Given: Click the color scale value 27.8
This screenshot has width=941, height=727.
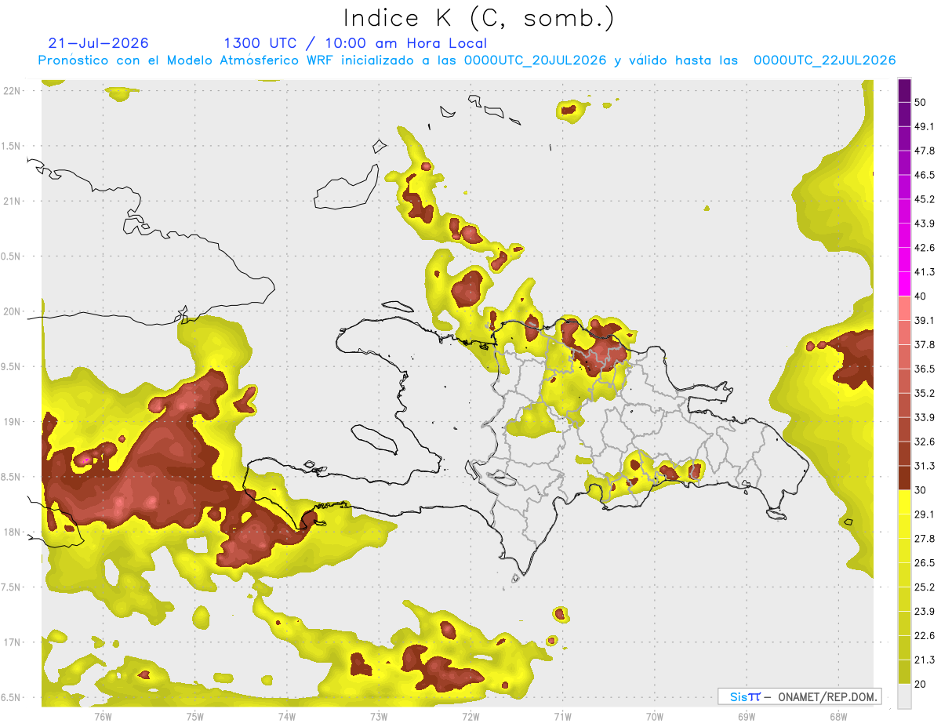Looking at the screenshot, I should click(925, 539).
